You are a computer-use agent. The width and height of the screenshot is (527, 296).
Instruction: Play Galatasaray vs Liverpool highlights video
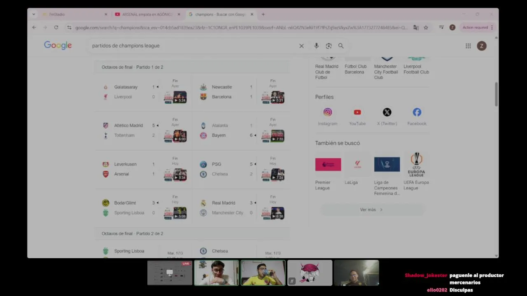pyautogui.click(x=175, y=97)
